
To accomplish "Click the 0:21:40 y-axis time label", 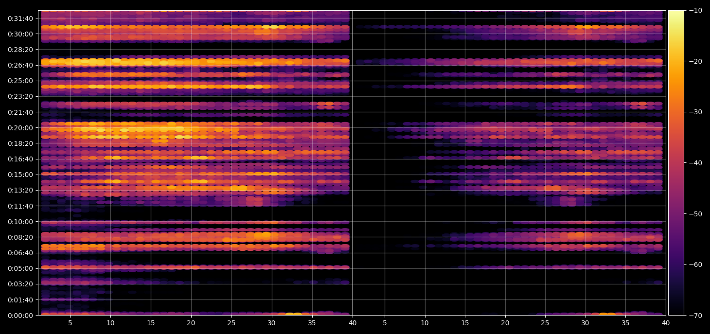I will pos(20,112).
